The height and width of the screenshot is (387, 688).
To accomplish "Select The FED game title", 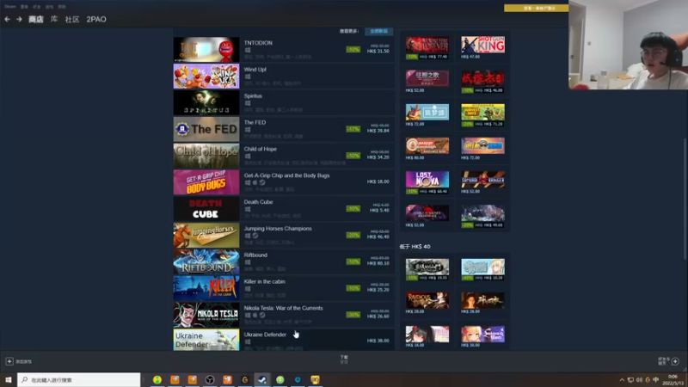I will [255, 122].
